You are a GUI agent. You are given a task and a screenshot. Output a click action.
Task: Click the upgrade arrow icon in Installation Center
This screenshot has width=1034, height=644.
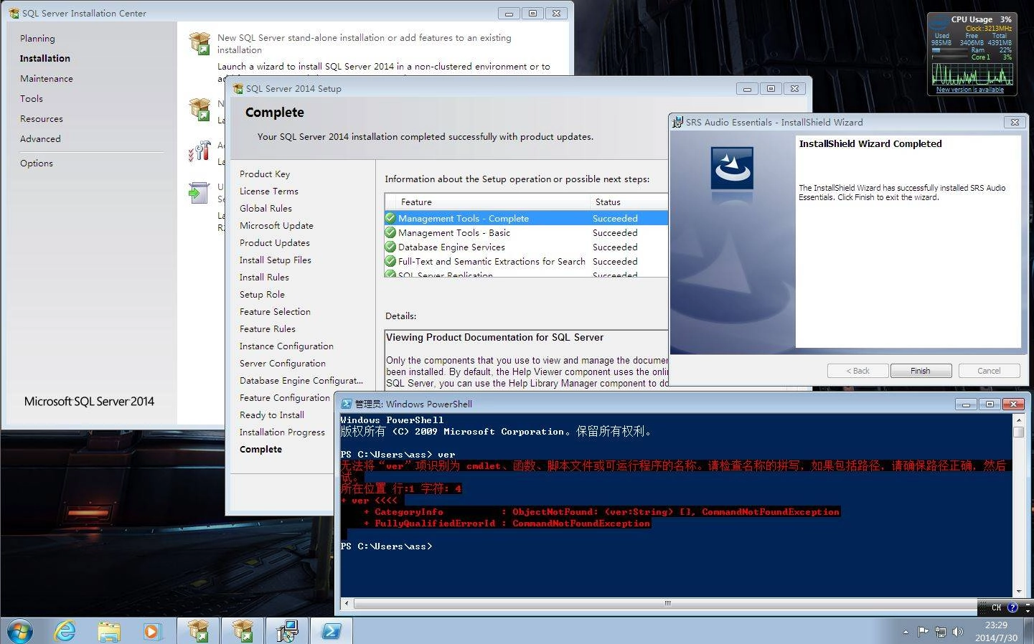199,193
